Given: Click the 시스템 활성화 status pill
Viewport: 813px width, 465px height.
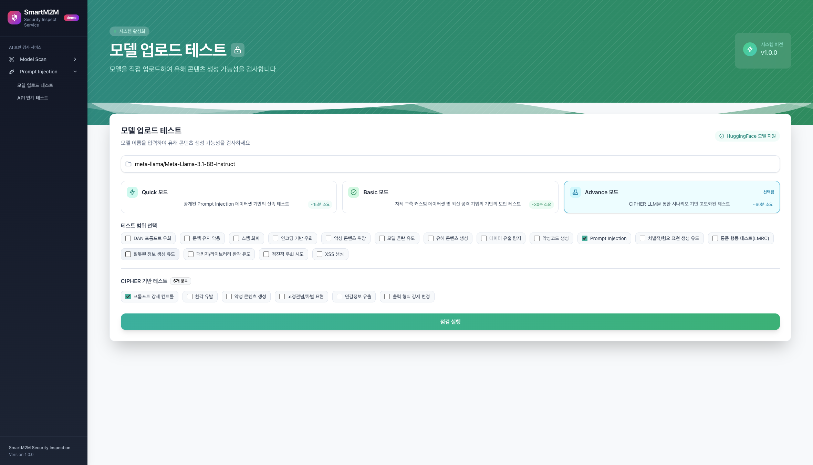Looking at the screenshot, I should (x=129, y=31).
